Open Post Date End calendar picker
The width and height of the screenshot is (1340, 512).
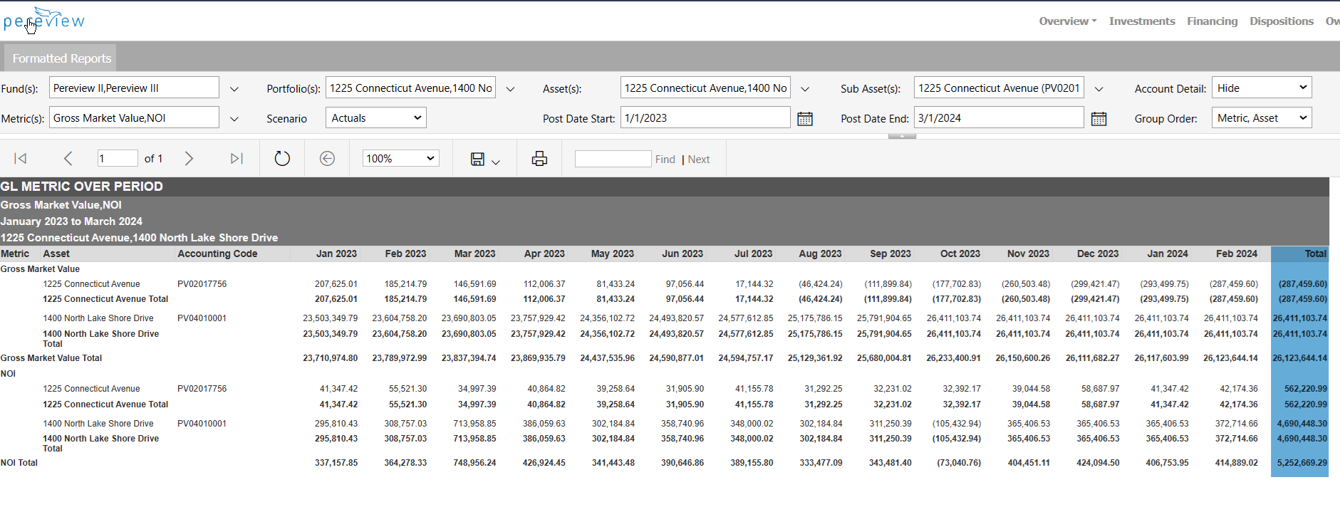(1099, 119)
